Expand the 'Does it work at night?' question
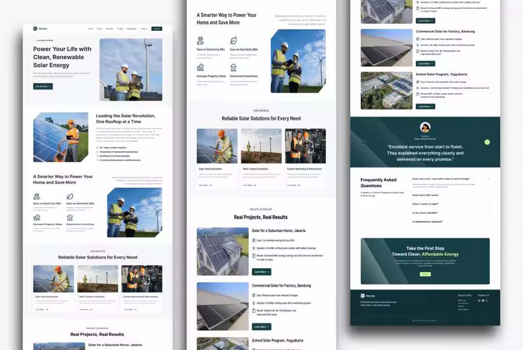This screenshot has width=523, height=350. click(x=450, y=204)
